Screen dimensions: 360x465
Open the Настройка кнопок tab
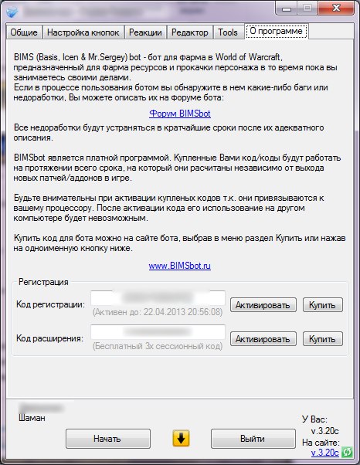tap(83, 32)
